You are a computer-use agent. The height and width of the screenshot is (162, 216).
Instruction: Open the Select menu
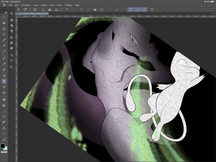click(x=44, y=5)
